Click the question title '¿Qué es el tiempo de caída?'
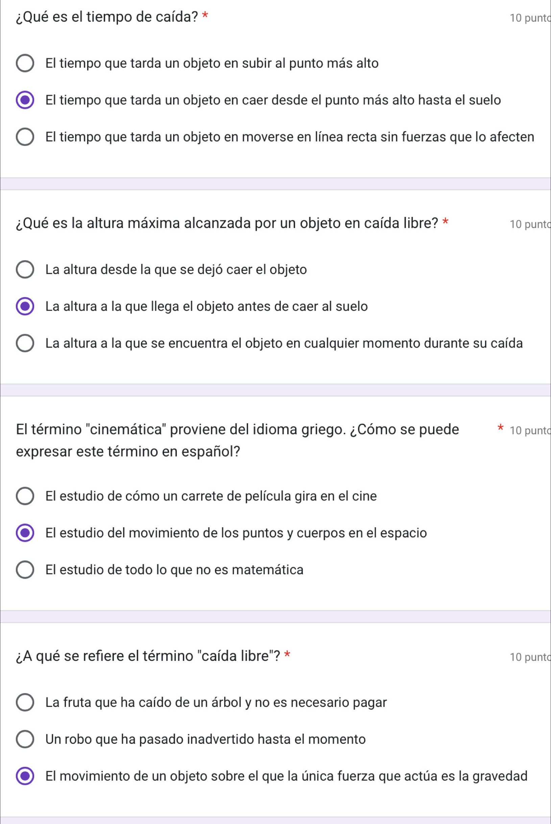The width and height of the screenshot is (551, 824). [107, 16]
